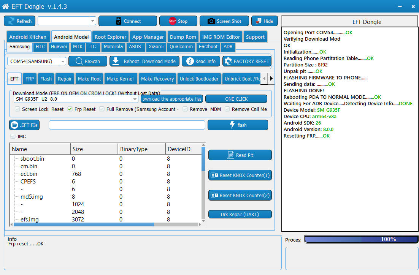The image size is (419, 275).
Task: Toggle Full Remove Samsung Account checkbox
Action: click(102, 109)
